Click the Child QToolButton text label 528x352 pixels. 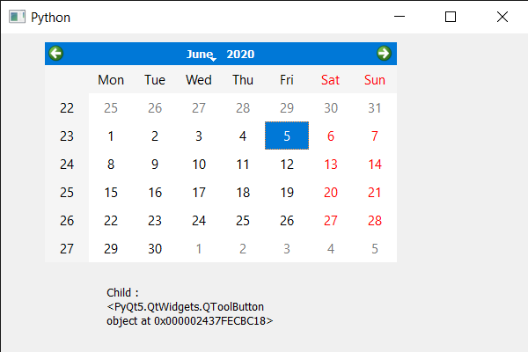[189, 306]
